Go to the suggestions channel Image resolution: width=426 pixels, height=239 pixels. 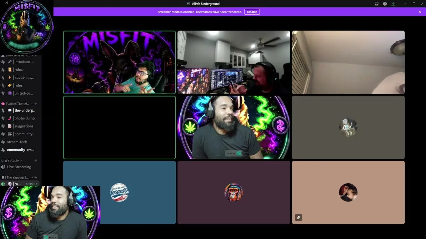(21, 126)
